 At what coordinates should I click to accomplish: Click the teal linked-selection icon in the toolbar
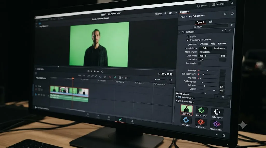[x=115, y=77]
